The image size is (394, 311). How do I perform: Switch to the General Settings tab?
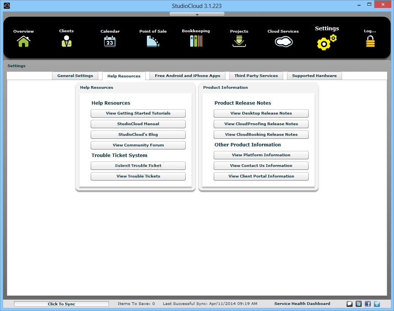tap(75, 76)
